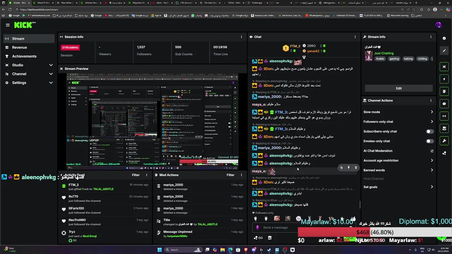Click storefront icon below chat input
This screenshot has height=254, width=452.
coord(270,238)
